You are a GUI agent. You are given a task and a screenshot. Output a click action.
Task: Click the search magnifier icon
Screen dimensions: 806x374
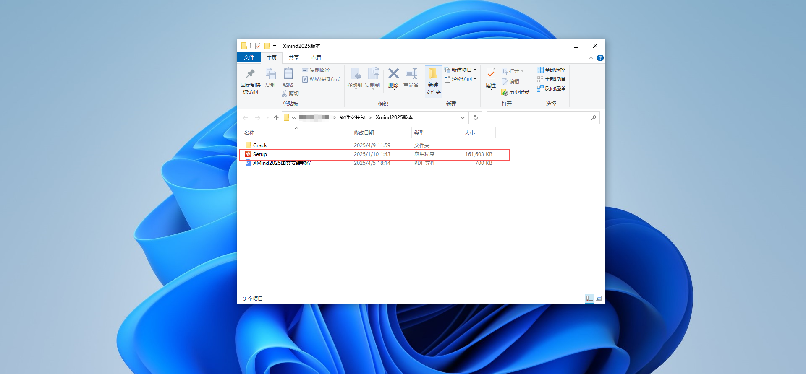[x=594, y=118]
